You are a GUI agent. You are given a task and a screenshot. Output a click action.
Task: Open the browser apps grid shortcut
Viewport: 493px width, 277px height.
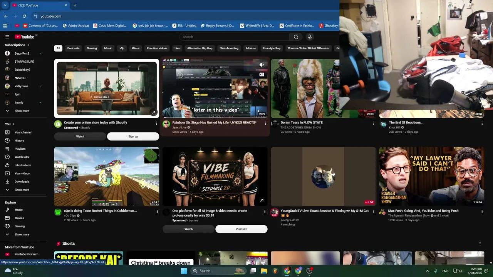[x=5, y=26]
